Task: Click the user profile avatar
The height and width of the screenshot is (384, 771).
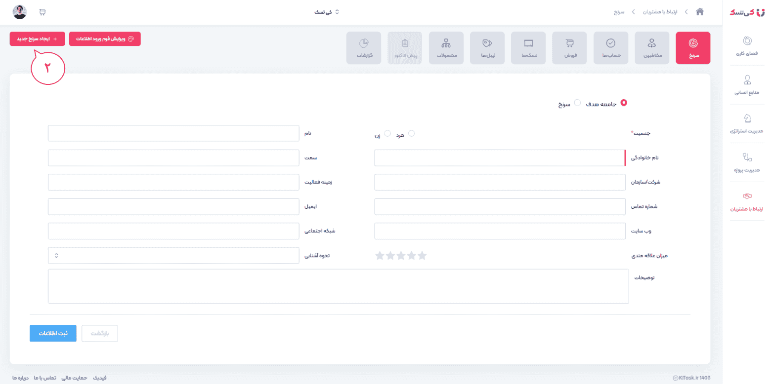Action: coord(20,12)
